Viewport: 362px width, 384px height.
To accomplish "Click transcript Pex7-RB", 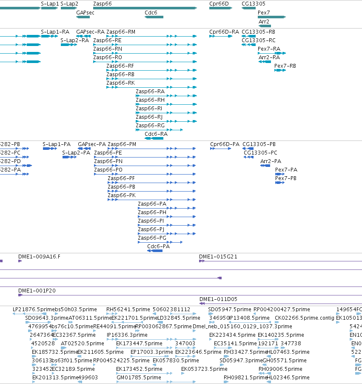I will coord(280,70).
